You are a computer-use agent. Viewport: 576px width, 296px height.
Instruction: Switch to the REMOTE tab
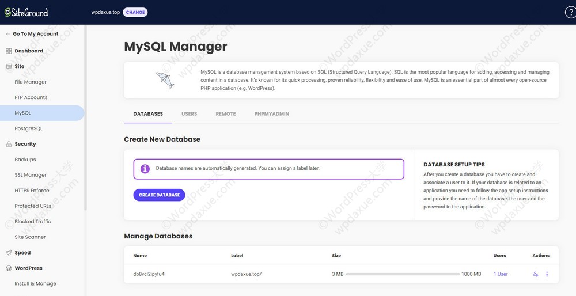pyautogui.click(x=226, y=114)
